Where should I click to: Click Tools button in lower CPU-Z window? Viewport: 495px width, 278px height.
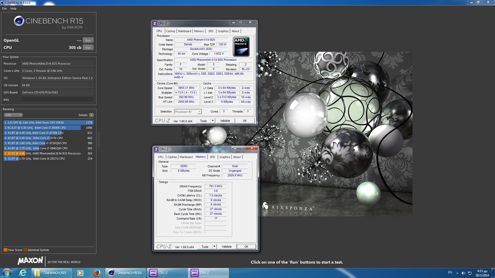(205, 247)
